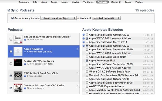The width and height of the screenshot is (162, 101).
Task: Check Apple Special Event, September 2008 checkbox
Action: 87,83
